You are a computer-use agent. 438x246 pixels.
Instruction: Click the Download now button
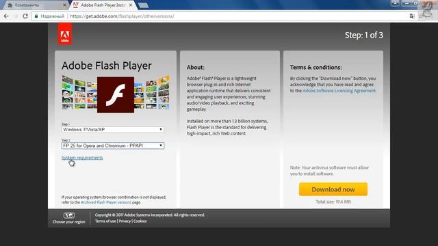[x=333, y=189]
